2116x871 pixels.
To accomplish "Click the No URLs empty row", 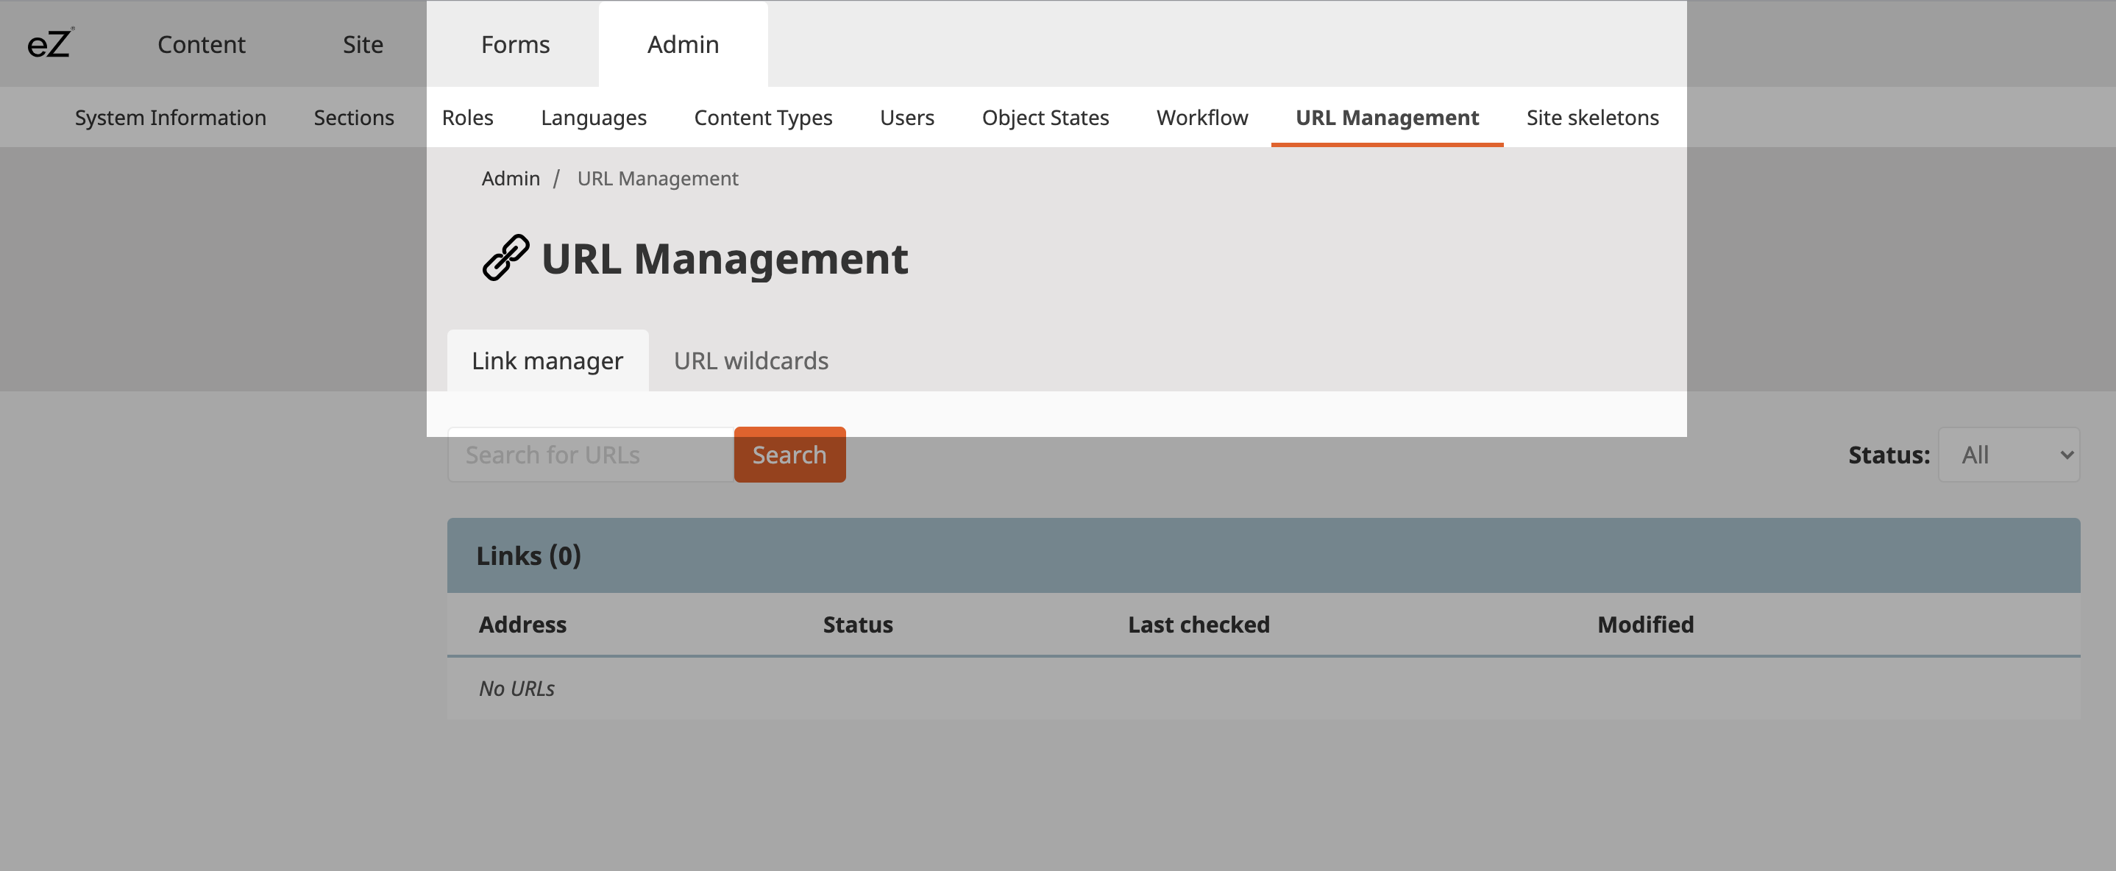I will click(1263, 689).
